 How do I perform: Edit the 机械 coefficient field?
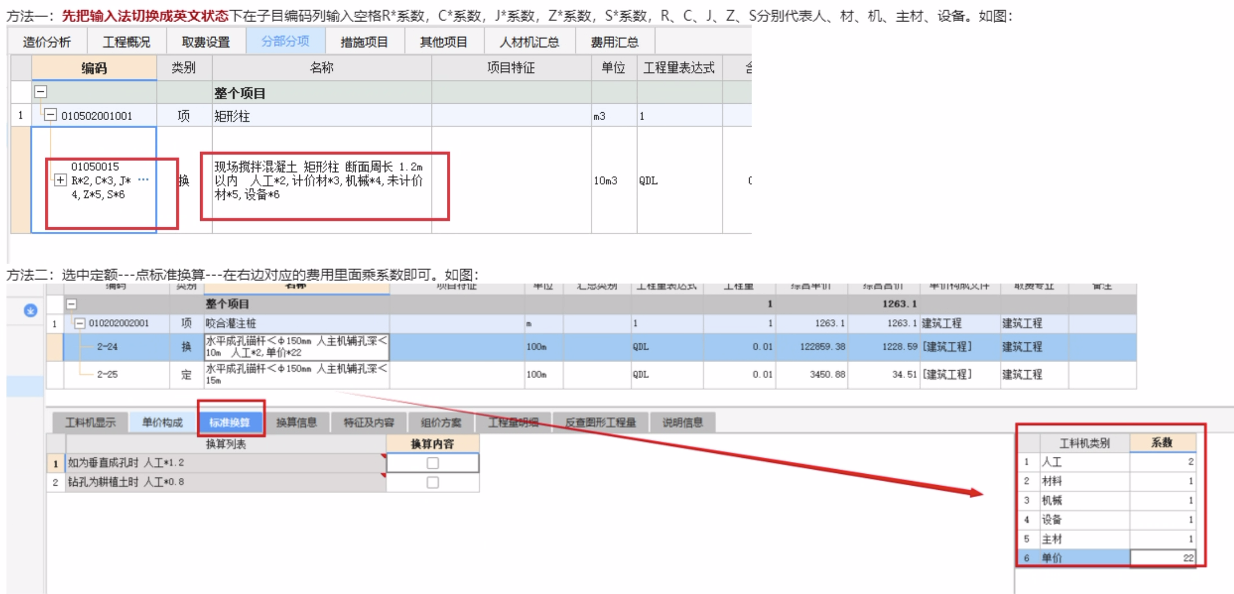1163,500
